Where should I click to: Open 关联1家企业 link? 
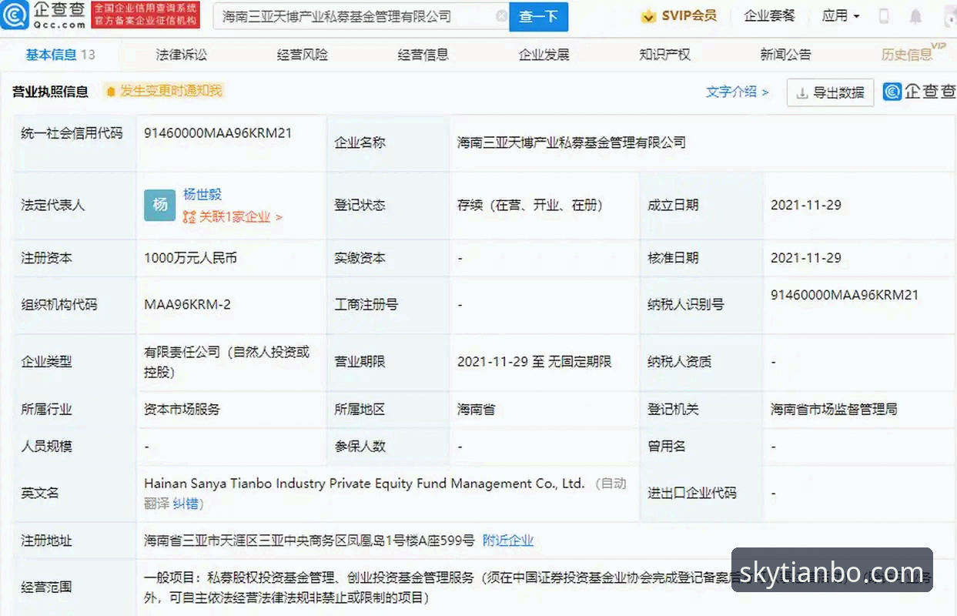pyautogui.click(x=233, y=217)
